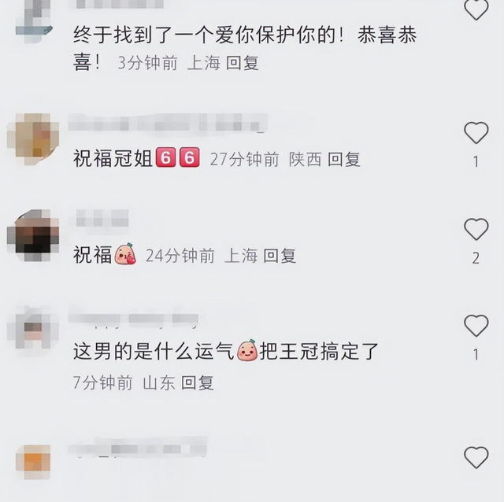
Task: Open the username above "祝福冠姐"
Action: pyautogui.click(x=167, y=123)
